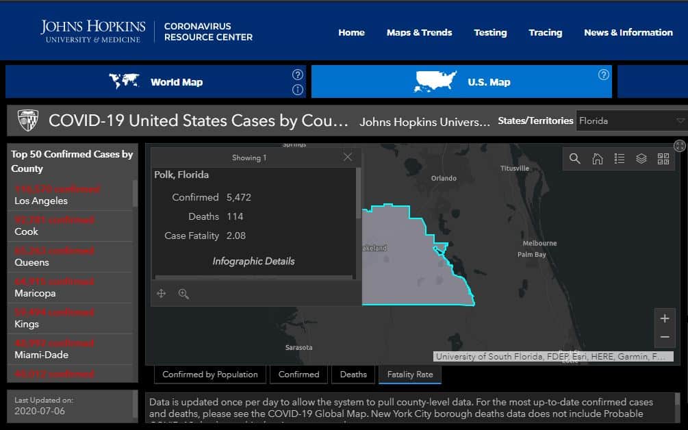
Task: Click the Palm Bay label on map
Action: click(x=532, y=255)
